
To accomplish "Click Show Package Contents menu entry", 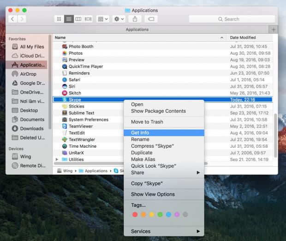I will point(158,111).
